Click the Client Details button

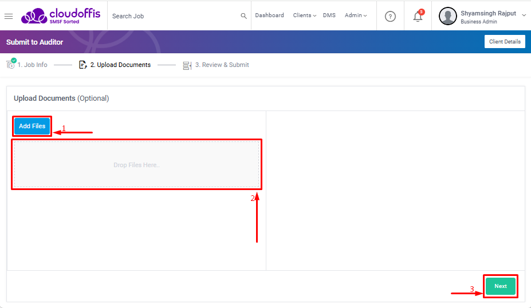[x=505, y=42]
